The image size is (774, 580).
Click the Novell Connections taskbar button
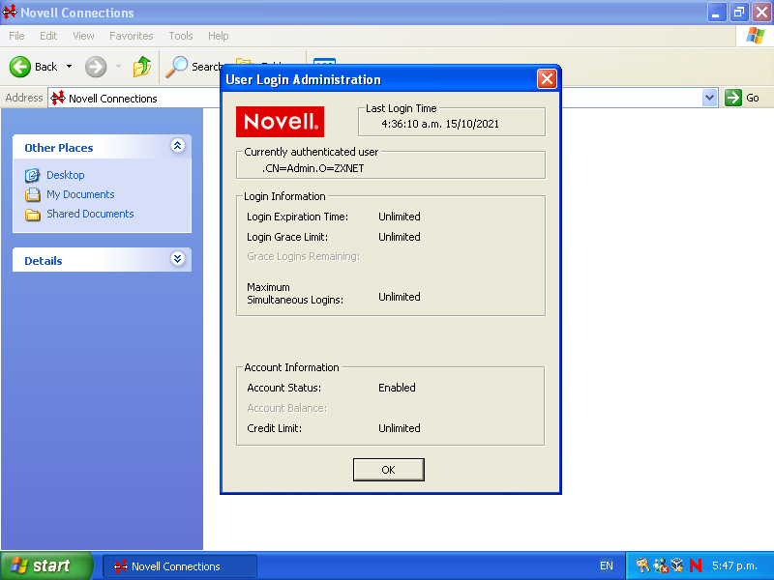point(180,566)
